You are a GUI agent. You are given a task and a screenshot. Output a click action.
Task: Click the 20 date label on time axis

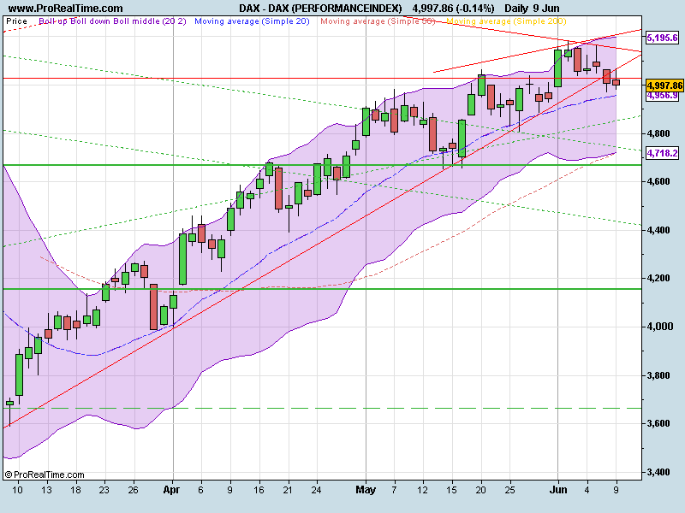pos(481,490)
